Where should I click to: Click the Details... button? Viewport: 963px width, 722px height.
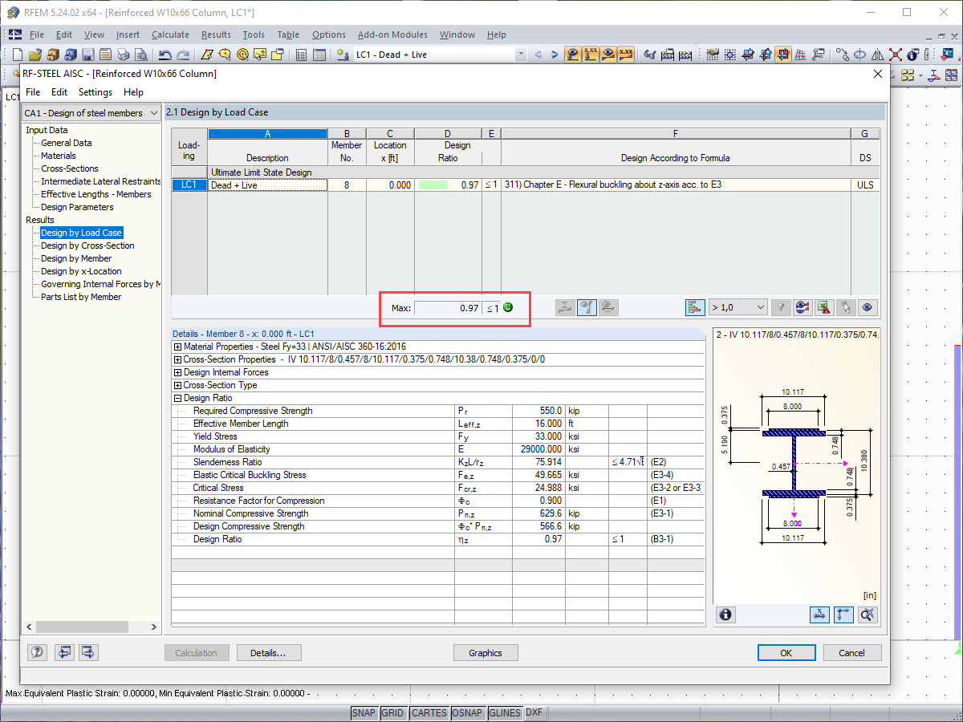coord(268,653)
